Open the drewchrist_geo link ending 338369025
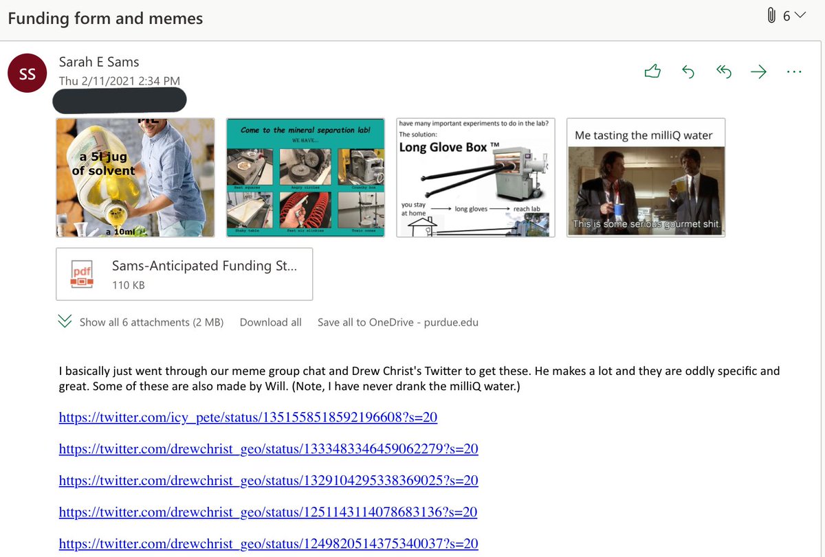The height and width of the screenshot is (557, 825). (x=269, y=480)
